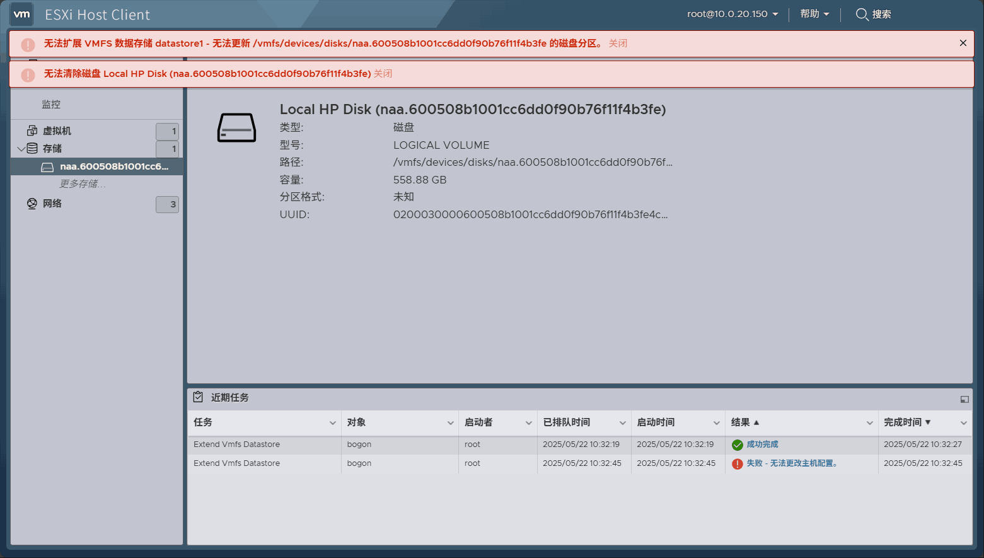The image size is (984, 558).
Task: Open 存储 in the navigator
Action: coord(52,149)
